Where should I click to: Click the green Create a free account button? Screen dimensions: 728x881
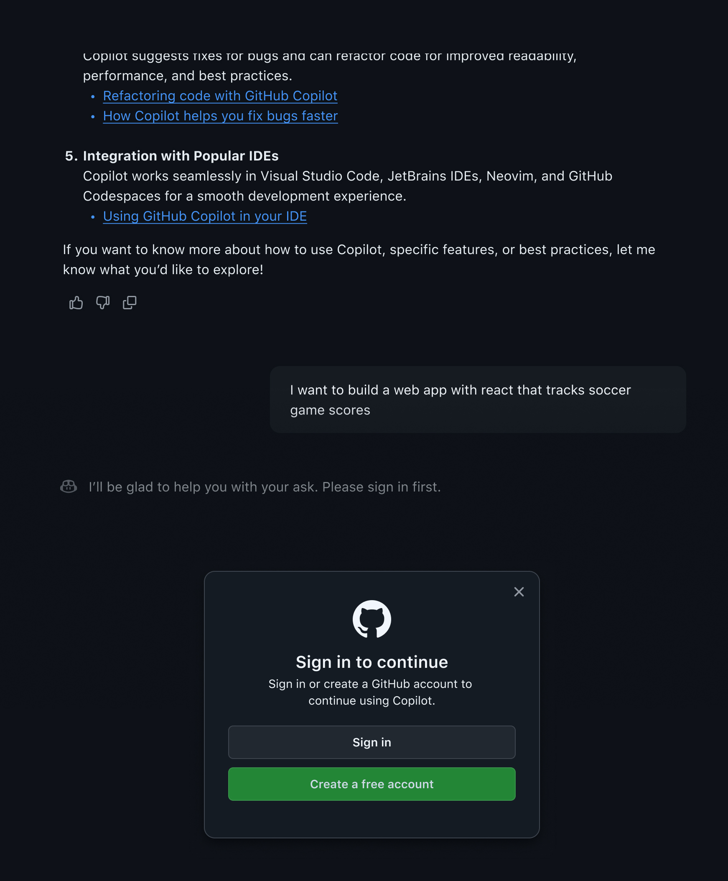point(372,784)
